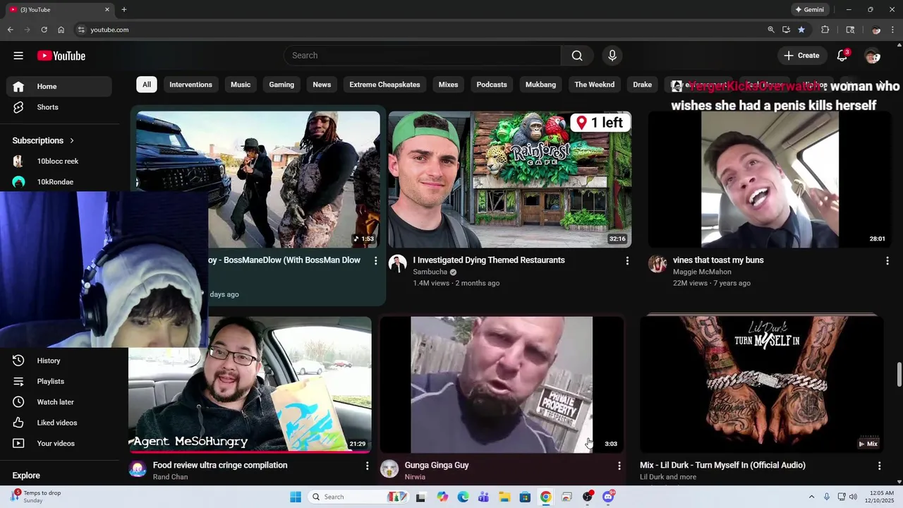Open options for Dying Themed Restaurants video
This screenshot has width=903, height=508.
pyautogui.click(x=627, y=261)
